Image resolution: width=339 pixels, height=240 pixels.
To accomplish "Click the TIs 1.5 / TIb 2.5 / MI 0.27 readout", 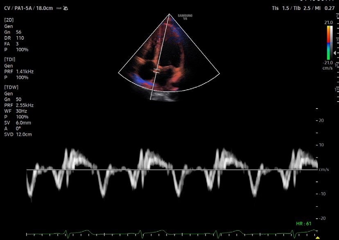I will click(303, 8).
